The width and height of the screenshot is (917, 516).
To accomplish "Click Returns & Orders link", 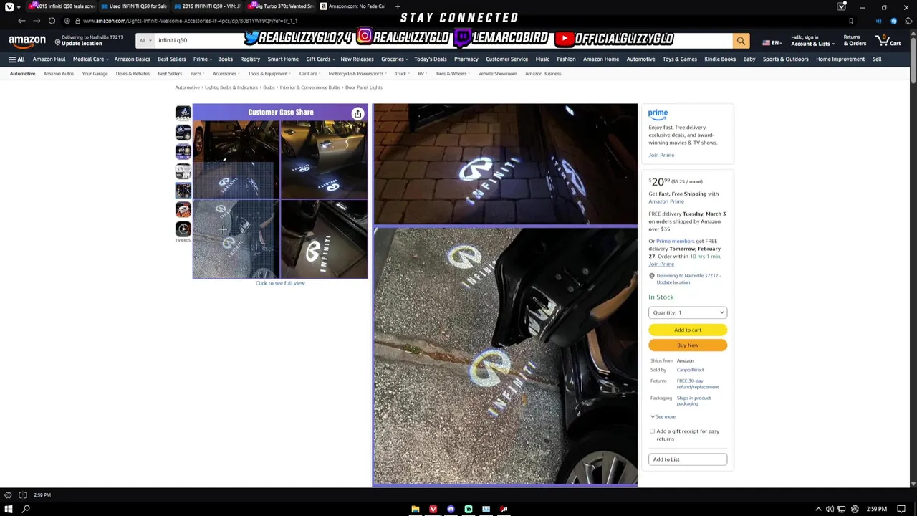I will [x=854, y=41].
